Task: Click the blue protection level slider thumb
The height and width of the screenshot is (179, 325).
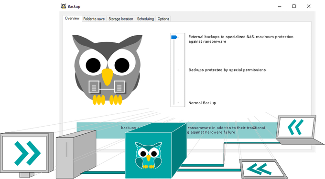Action: (174, 37)
